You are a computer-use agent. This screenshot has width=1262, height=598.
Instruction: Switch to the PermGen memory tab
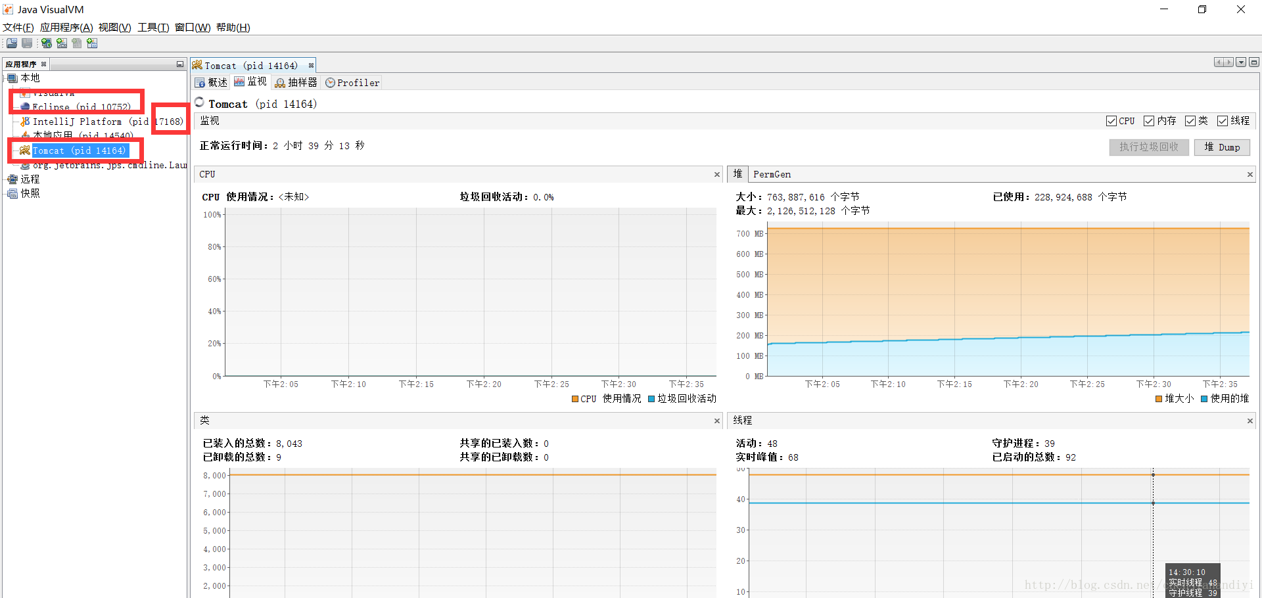(772, 175)
